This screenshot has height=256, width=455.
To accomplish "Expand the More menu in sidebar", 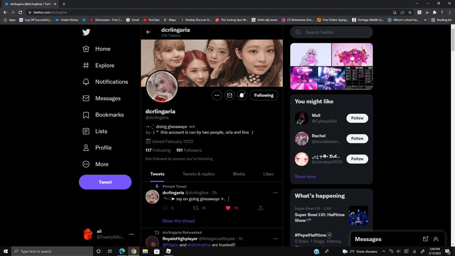I will [96, 164].
